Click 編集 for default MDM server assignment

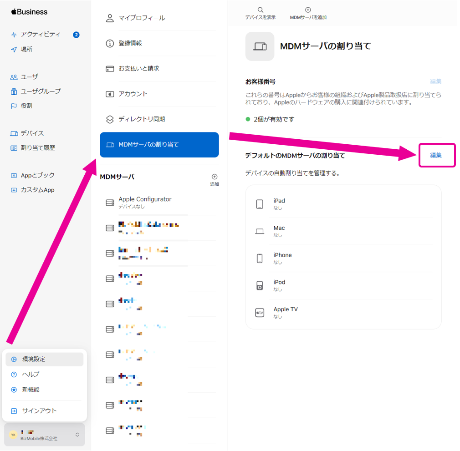tap(436, 155)
